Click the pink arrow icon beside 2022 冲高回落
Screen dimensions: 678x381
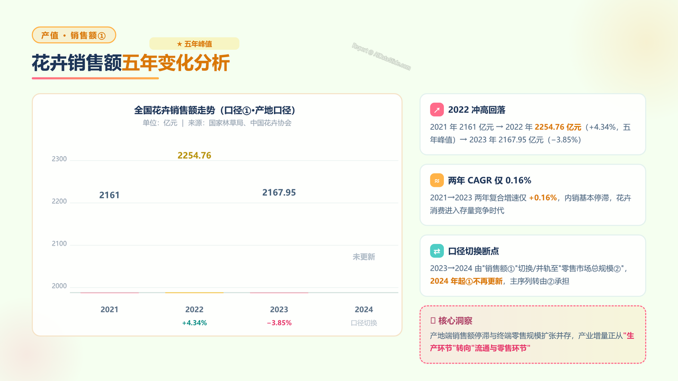(x=437, y=110)
